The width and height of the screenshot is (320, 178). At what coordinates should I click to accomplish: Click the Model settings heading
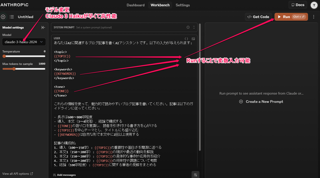(13, 28)
